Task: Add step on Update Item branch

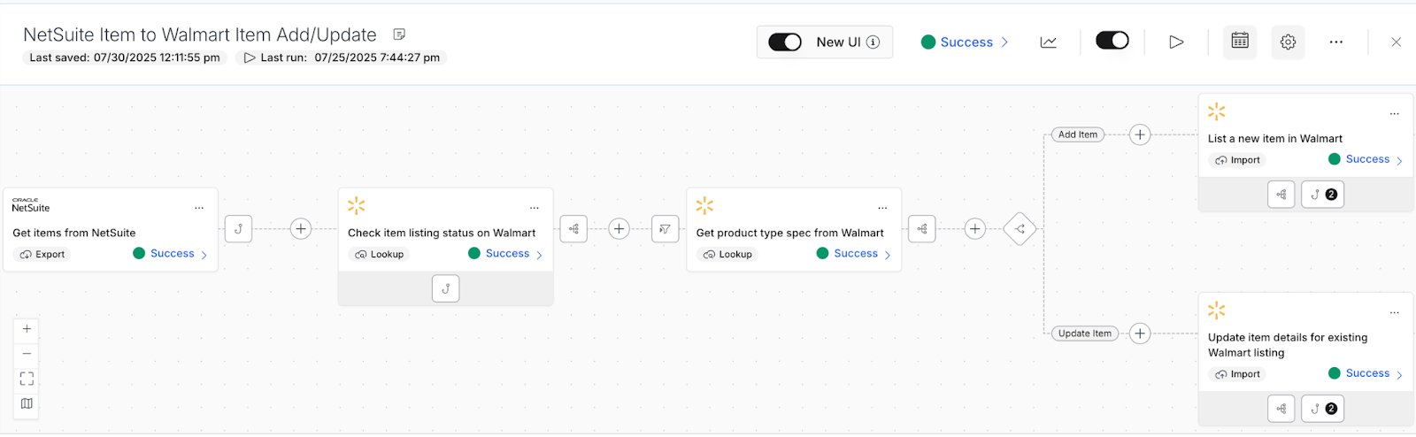Action: click(x=1140, y=333)
